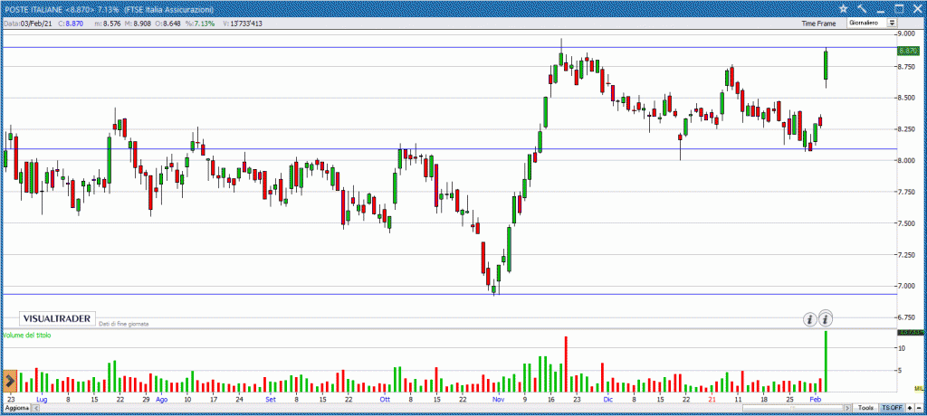
Task: Click the 6.750 price axis label
Action: coord(908,317)
